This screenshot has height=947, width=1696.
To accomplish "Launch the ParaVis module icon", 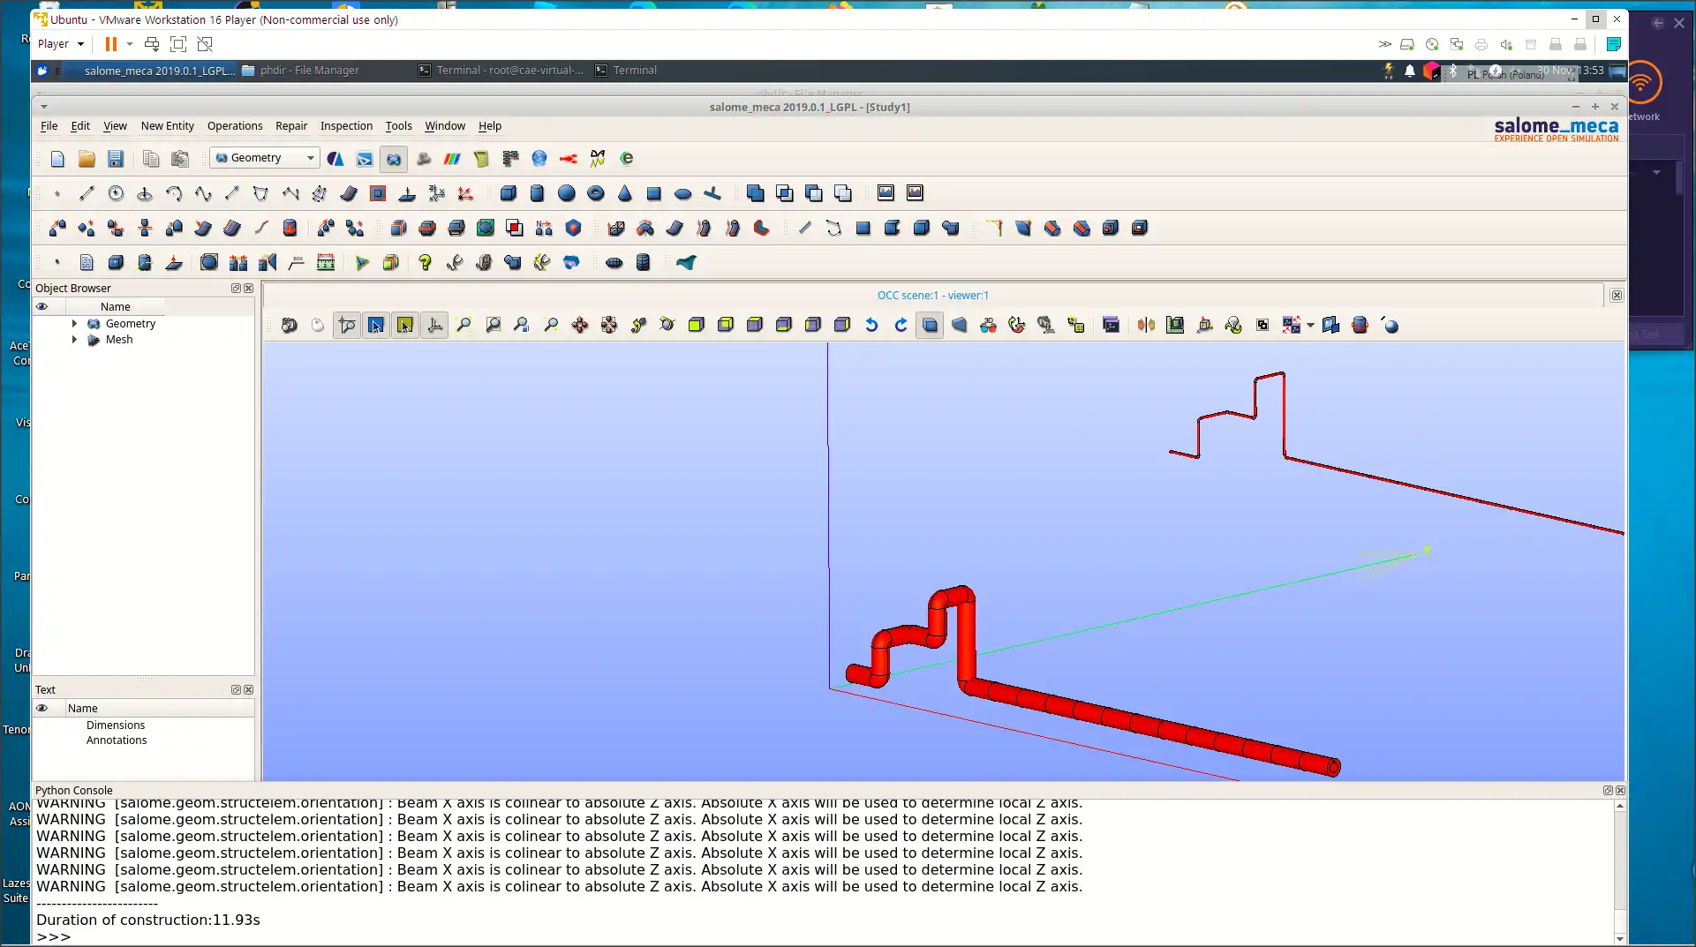I will (452, 159).
